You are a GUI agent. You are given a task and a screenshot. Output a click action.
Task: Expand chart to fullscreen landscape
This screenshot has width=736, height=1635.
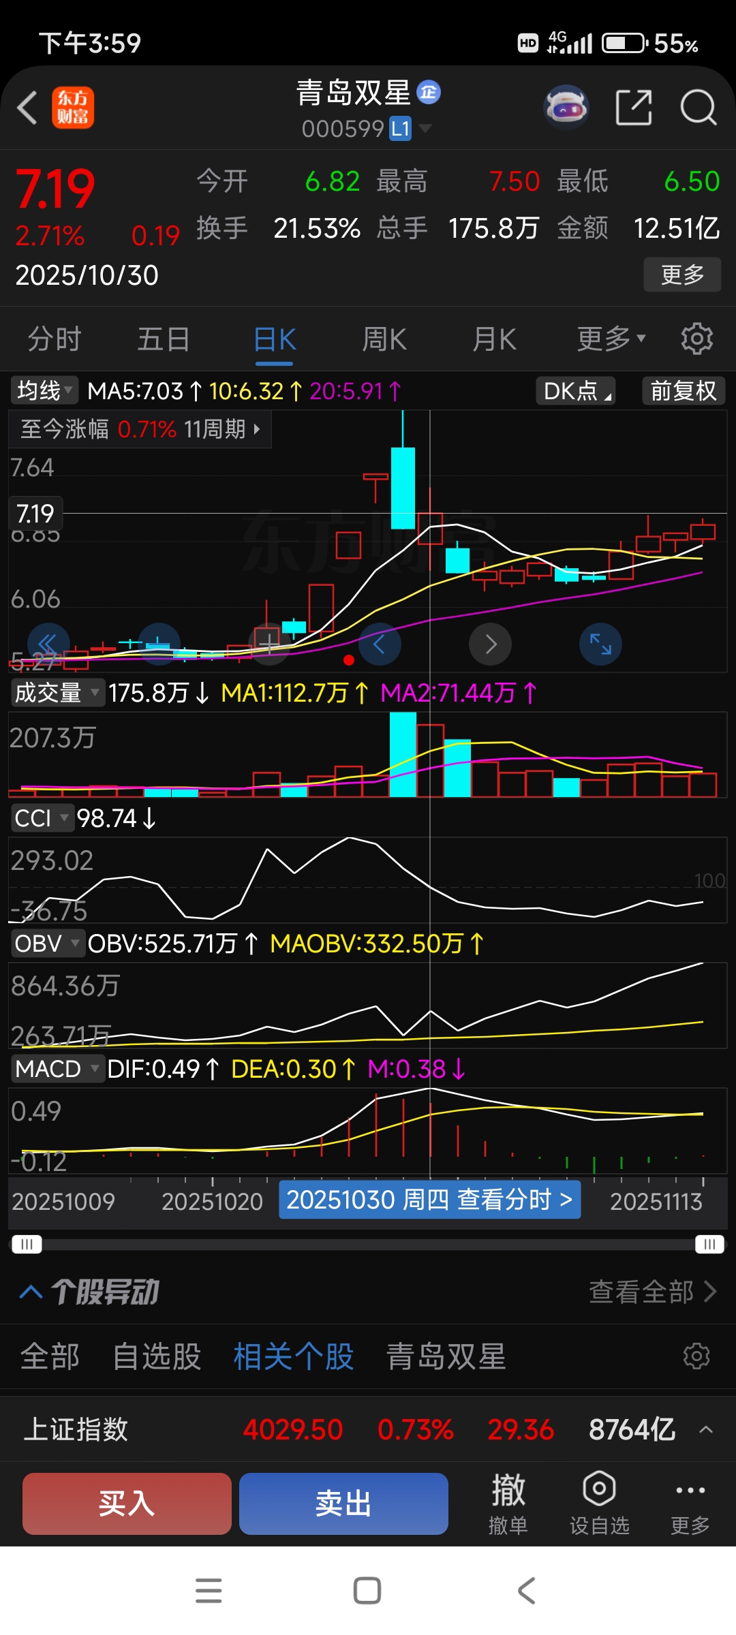point(600,644)
